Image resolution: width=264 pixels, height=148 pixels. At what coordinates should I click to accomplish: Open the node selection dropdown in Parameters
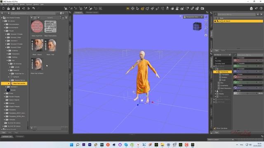(x=222, y=55)
